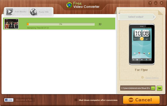
Task: Click the Facebook Like button
Action: [x=9, y=100]
